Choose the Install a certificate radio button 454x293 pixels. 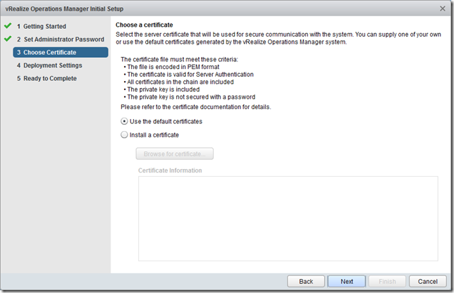[x=125, y=135]
